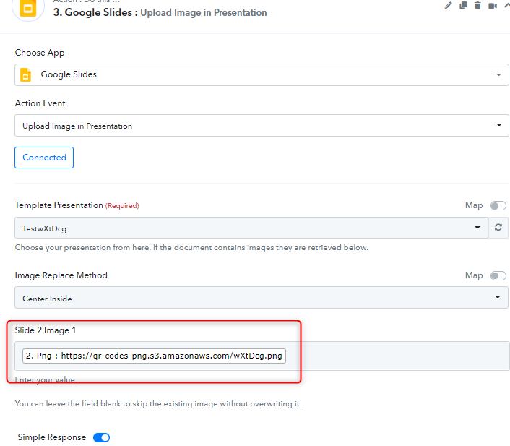Focus the Slide 2 Image 1 input field
The image size is (510, 446).
click(262, 356)
